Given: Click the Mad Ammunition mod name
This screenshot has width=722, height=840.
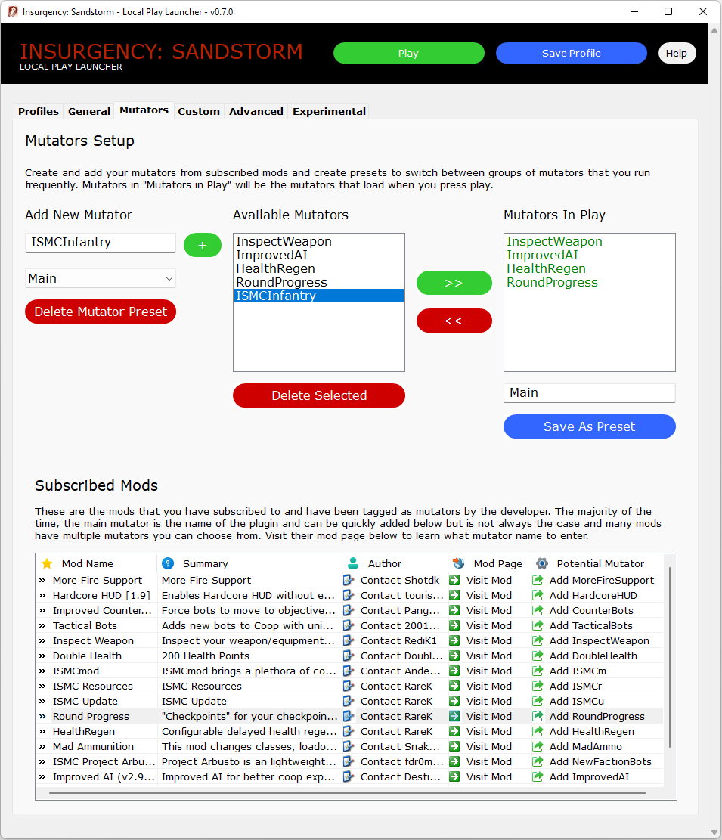Looking at the screenshot, I should (93, 746).
